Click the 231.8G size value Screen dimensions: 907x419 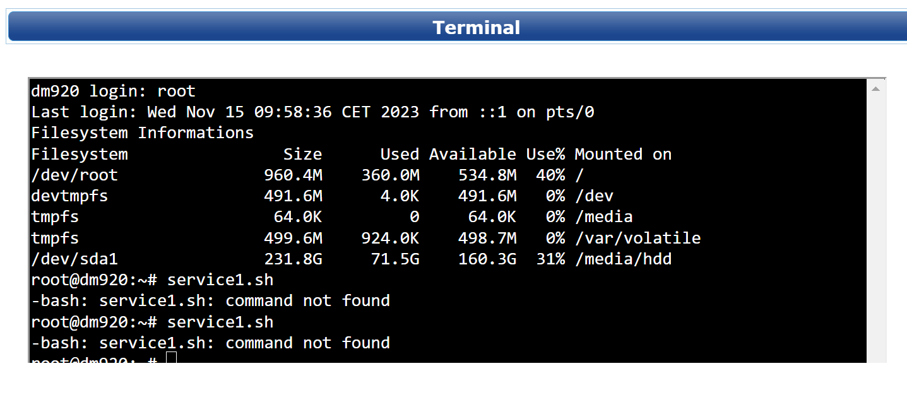point(293,259)
